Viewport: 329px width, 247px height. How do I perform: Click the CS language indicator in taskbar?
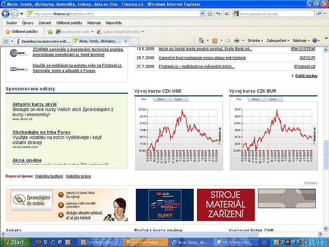pyautogui.click(x=264, y=242)
